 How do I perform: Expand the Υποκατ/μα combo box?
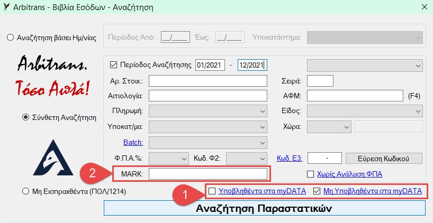coord(208,127)
